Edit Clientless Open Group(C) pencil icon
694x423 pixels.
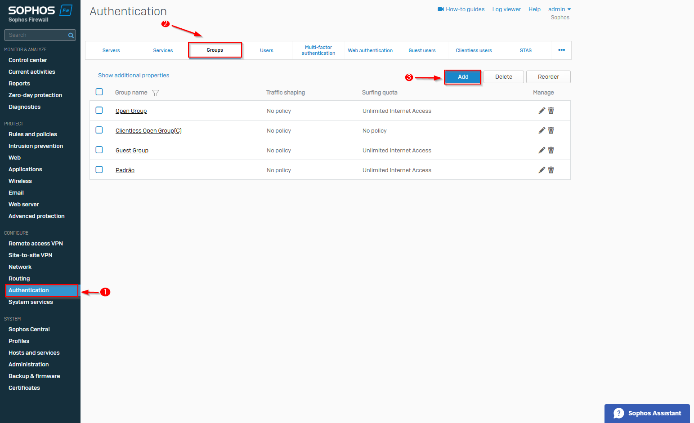(x=542, y=130)
